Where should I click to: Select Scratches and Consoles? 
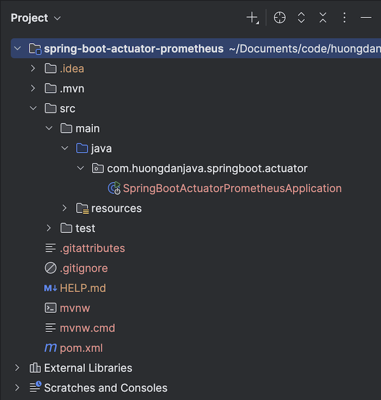pos(106,388)
